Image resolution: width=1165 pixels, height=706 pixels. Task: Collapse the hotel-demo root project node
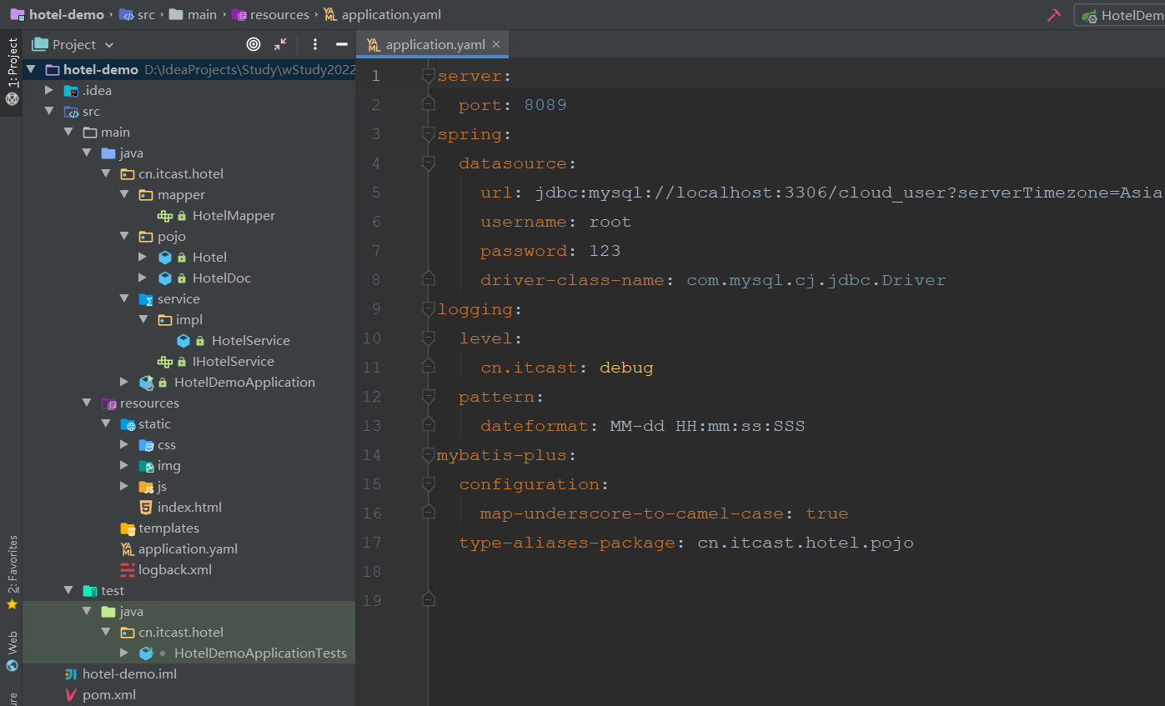(32, 69)
